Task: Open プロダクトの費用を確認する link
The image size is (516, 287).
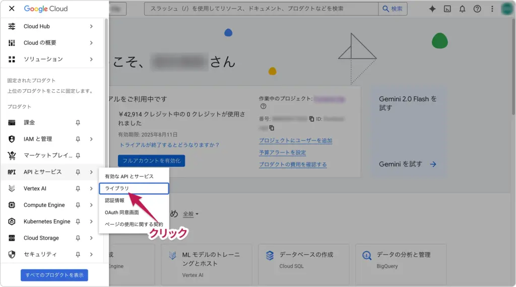Action: [x=293, y=164]
